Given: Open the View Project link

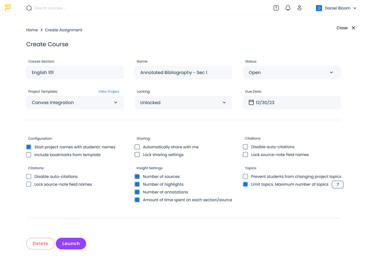Looking at the screenshot, I should pyautogui.click(x=109, y=91).
